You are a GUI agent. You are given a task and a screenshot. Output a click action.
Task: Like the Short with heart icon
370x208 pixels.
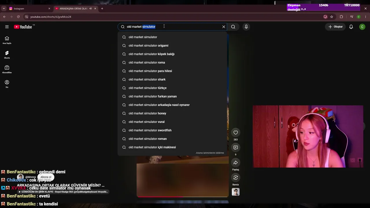coord(236,133)
